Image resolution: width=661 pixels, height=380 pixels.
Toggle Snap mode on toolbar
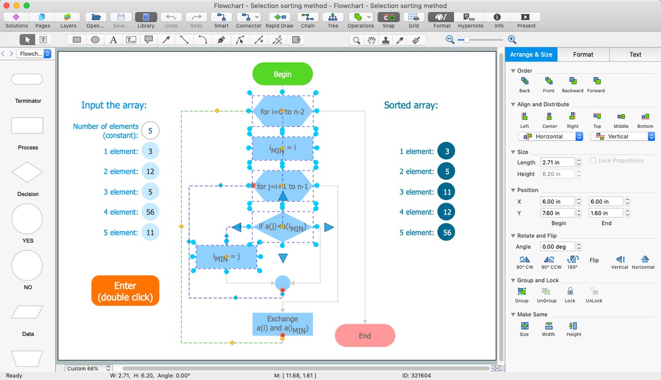point(388,18)
